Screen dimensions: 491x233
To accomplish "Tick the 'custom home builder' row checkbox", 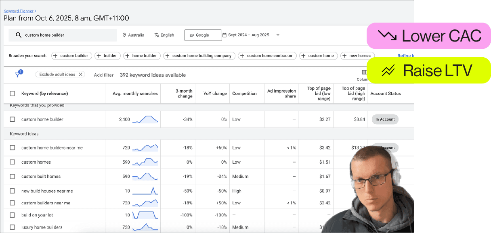I will point(13,119).
